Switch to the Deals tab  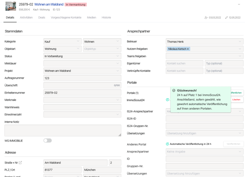42,17
